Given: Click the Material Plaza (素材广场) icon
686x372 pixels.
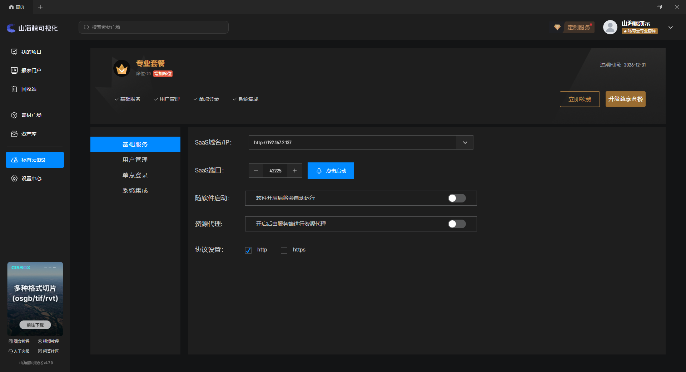Looking at the screenshot, I should [14, 115].
